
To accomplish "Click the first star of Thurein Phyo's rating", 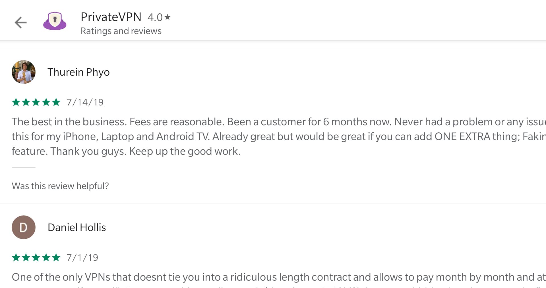I will pos(16,102).
